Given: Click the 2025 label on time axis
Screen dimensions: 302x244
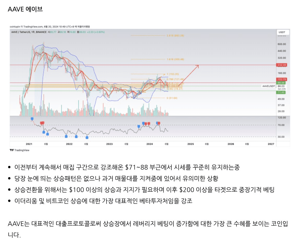Looking at the screenshot, I should [x=191, y=144].
